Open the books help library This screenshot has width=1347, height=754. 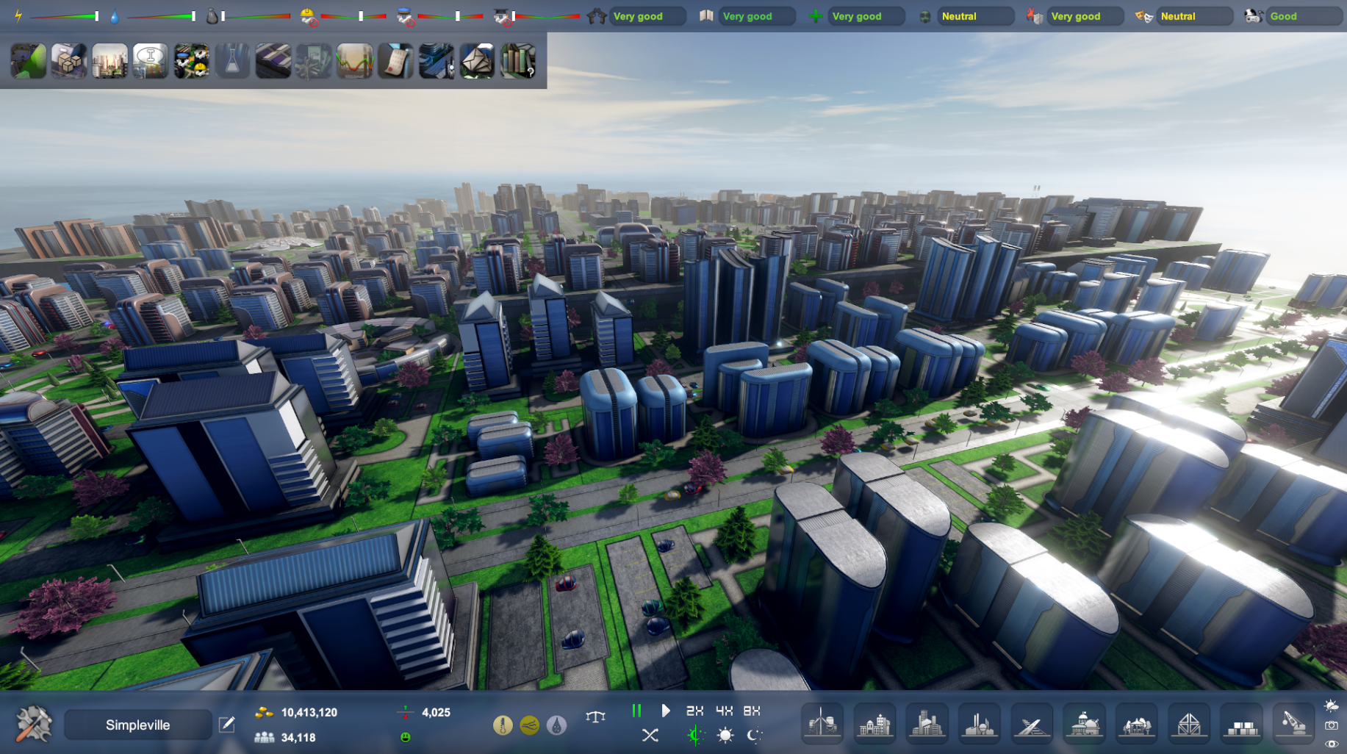[518, 60]
